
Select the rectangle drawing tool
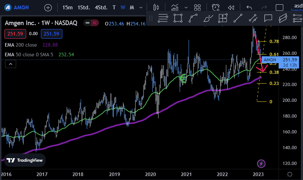(178, 18)
